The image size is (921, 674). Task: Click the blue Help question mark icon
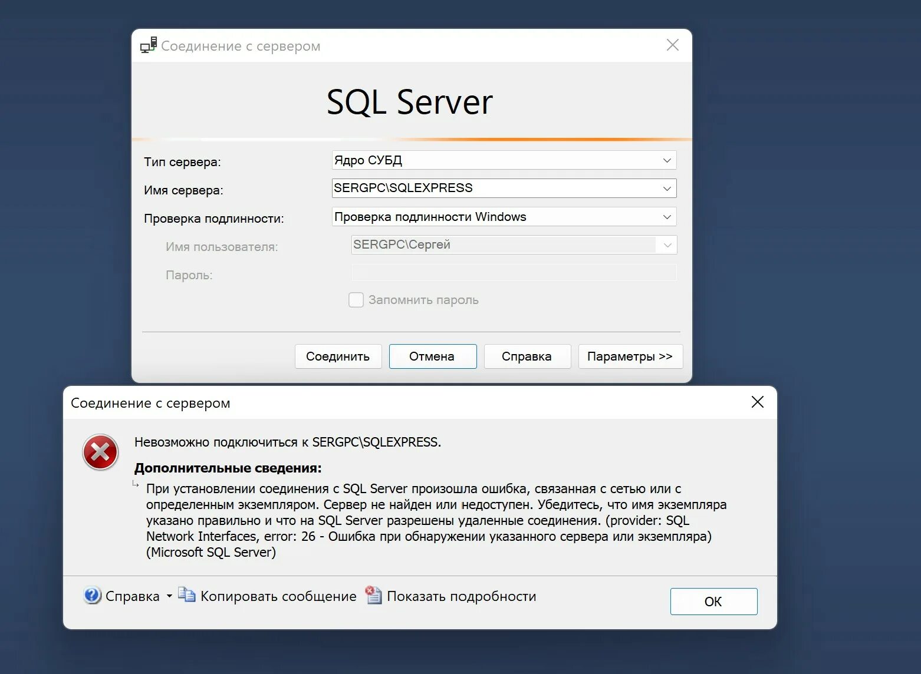coord(91,596)
